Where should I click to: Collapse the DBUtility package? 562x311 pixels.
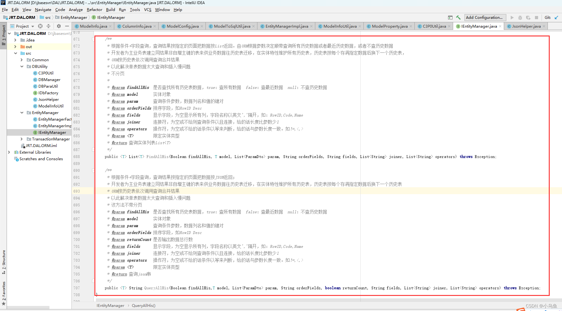coord(22,66)
